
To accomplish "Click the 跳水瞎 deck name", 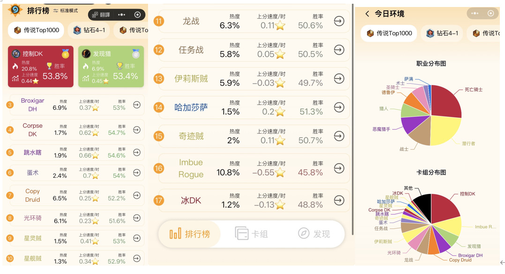I will [32, 152].
